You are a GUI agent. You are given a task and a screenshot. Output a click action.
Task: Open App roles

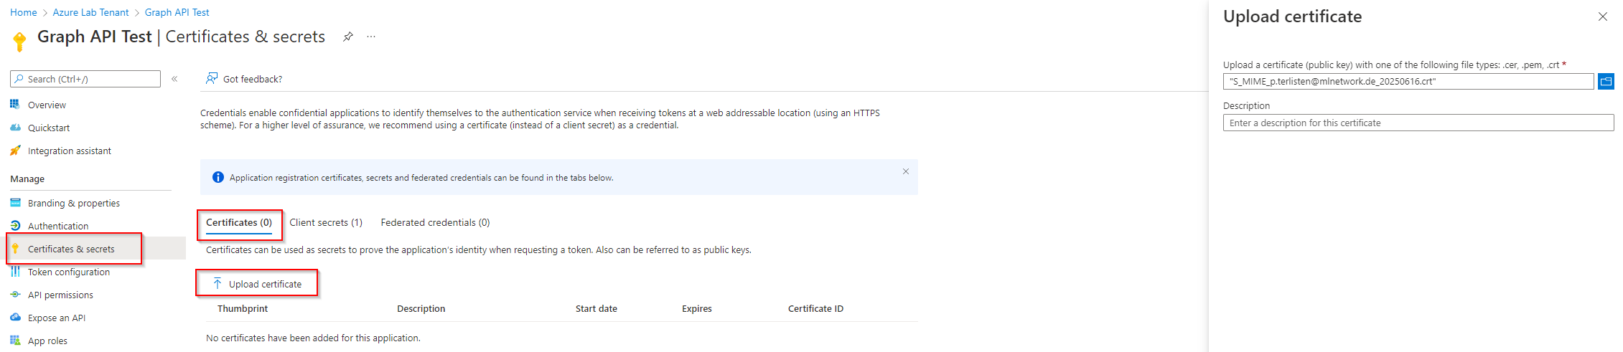(47, 341)
